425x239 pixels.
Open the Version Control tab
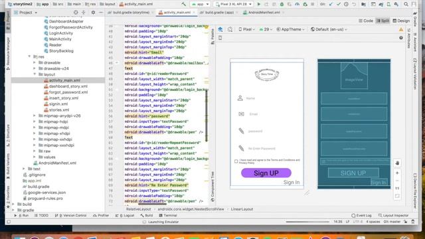pyautogui.click(x=70, y=215)
